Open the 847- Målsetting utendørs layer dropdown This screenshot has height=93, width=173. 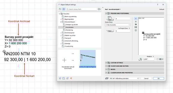(124, 78)
